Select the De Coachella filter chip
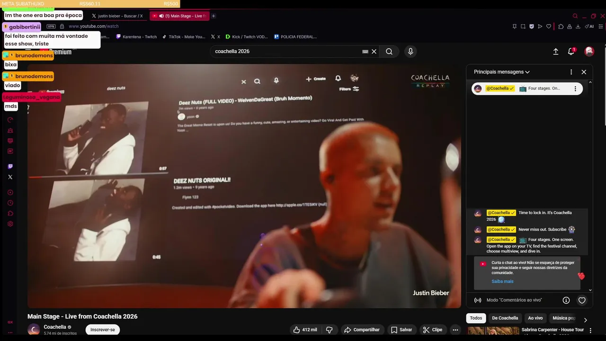Viewport: 606px width, 341px height. coord(505,318)
